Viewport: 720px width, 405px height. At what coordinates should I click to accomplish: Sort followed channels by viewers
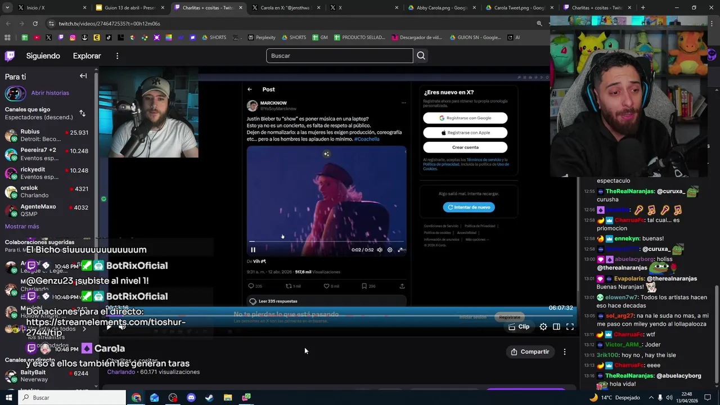click(x=82, y=113)
